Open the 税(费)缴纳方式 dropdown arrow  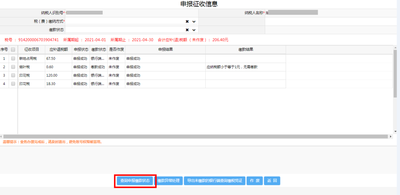194,22
